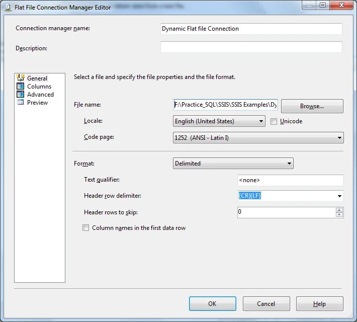Click the selected {CR}{LF} delimiter text
Viewport: 357px width, 322px height.
249,196
